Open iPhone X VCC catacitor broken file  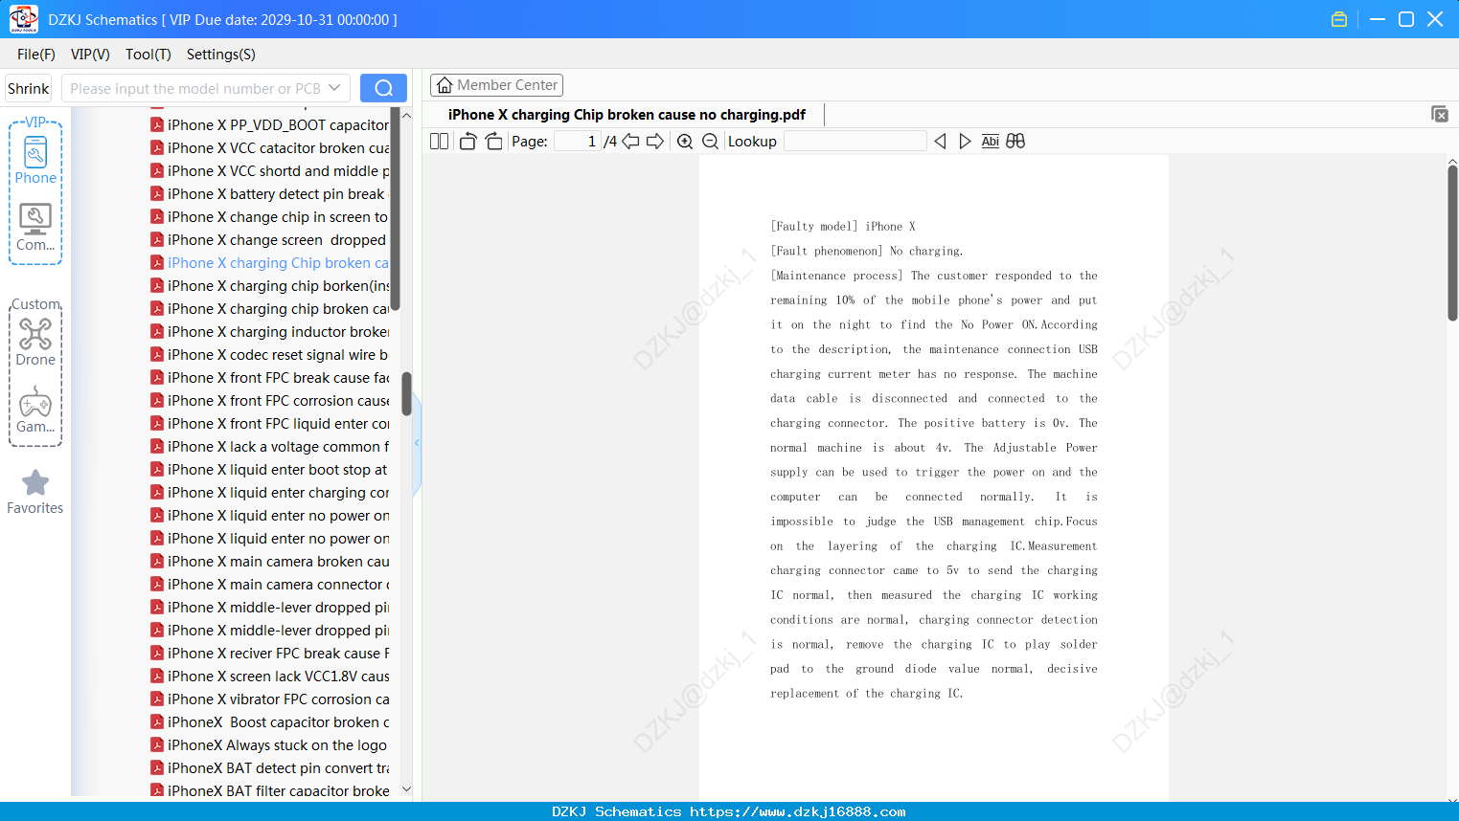pos(269,148)
